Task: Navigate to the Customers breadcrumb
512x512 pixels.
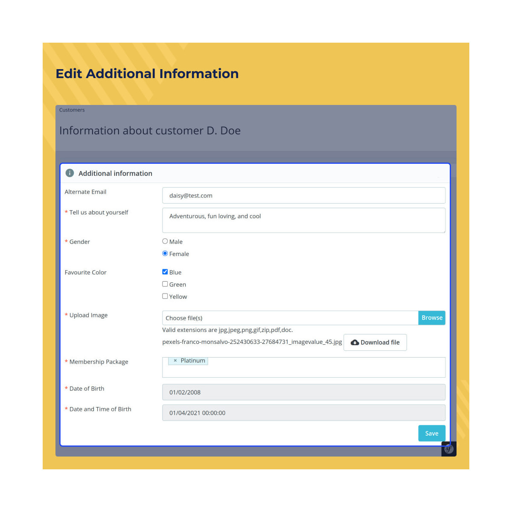Action: click(72, 110)
